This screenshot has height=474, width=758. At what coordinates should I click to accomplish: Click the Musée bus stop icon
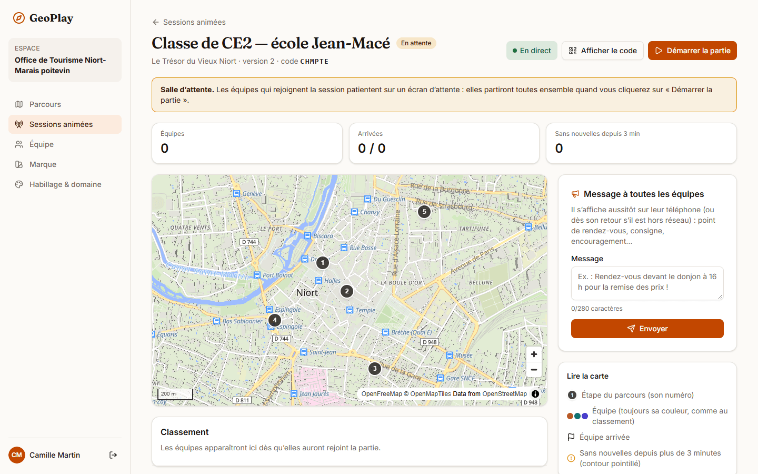(x=449, y=355)
